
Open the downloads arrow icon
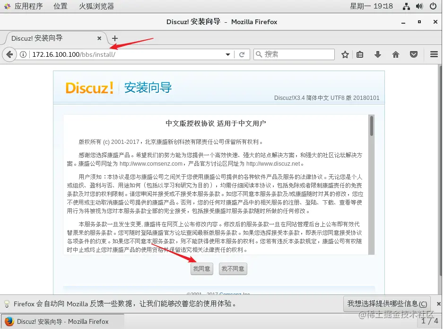(378, 54)
